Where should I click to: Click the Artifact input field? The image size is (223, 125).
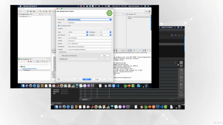click(90, 41)
